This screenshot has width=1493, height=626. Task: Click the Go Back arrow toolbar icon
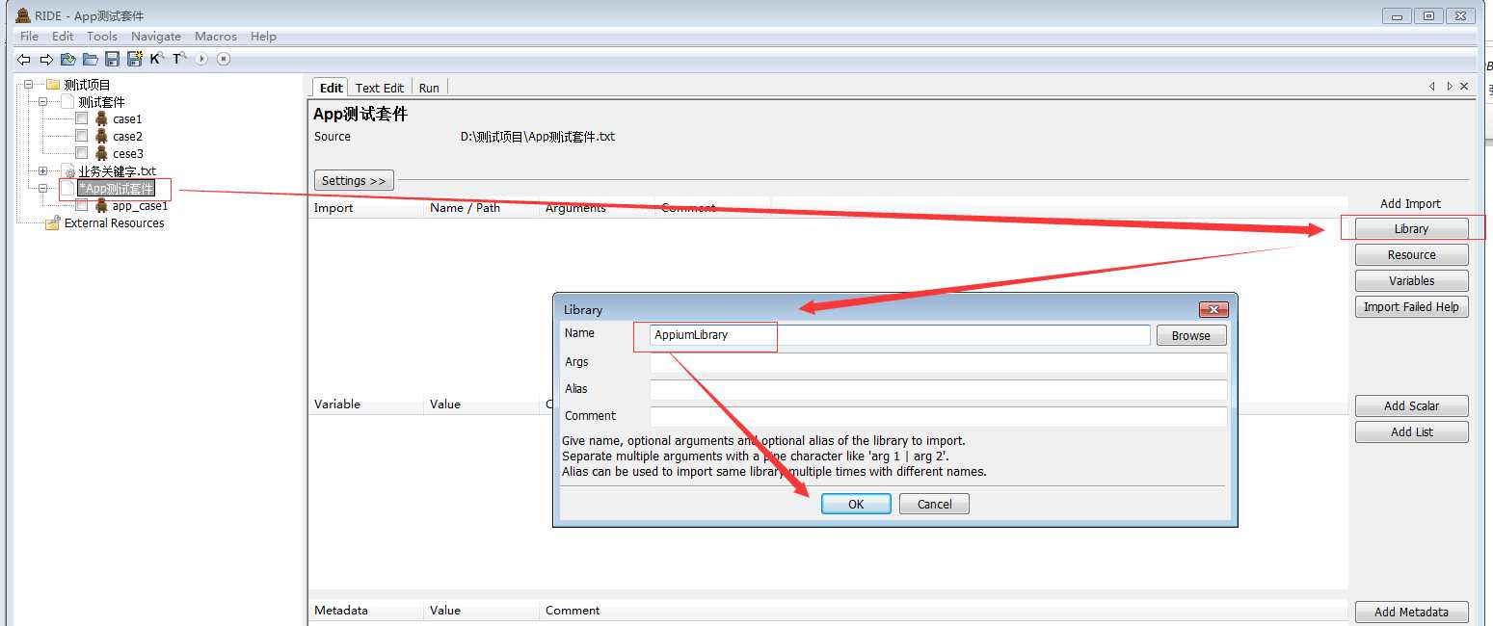[24, 60]
